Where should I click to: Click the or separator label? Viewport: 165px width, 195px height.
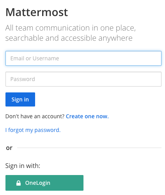(9, 148)
